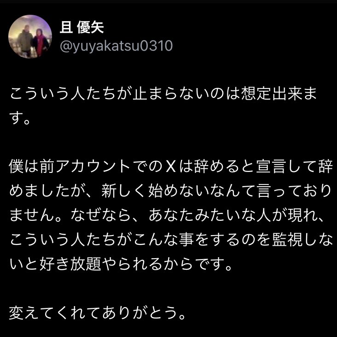Click the line starting with いと好き放題
The height and width of the screenshot is (337, 337).
coord(121,264)
